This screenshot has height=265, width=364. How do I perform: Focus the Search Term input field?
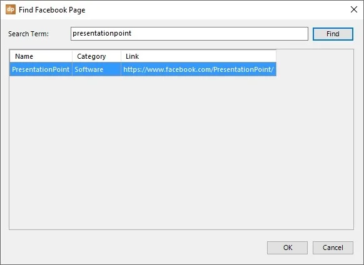[x=190, y=34]
